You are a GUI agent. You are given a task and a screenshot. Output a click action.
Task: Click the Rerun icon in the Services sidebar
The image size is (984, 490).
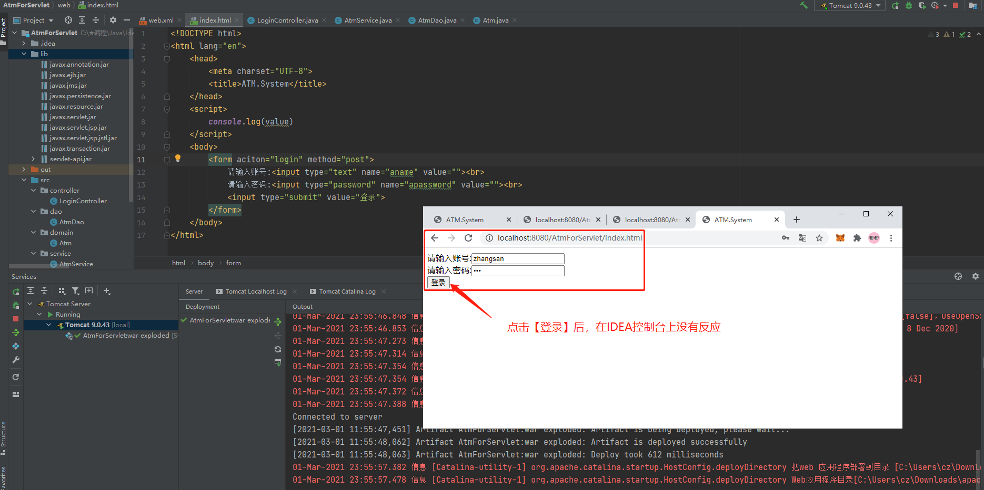point(16,291)
